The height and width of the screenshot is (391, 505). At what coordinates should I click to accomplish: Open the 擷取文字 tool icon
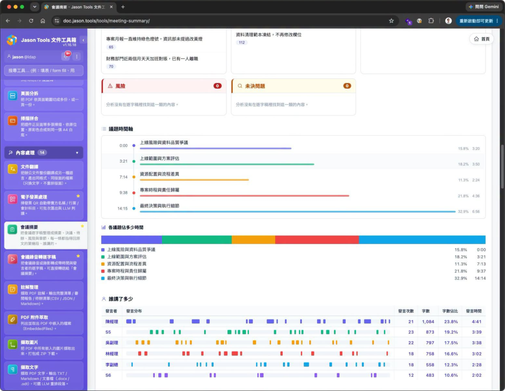[x=12, y=369]
